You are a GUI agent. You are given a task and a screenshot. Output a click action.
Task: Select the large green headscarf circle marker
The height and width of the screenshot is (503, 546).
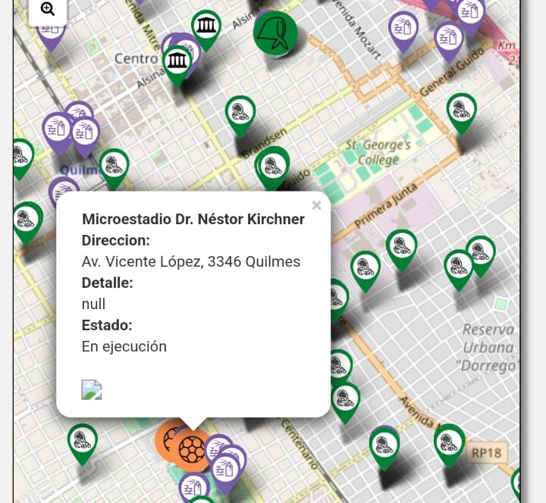point(275,33)
